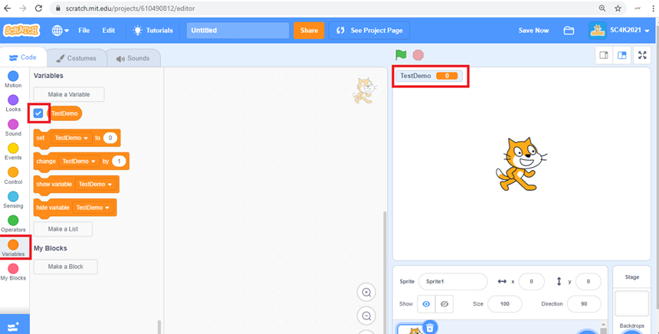Open the Sound blocks category

(x=13, y=128)
